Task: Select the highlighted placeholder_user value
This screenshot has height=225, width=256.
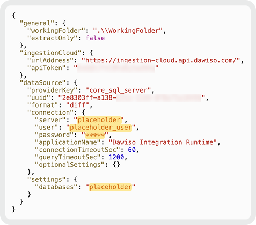Action: point(101,128)
